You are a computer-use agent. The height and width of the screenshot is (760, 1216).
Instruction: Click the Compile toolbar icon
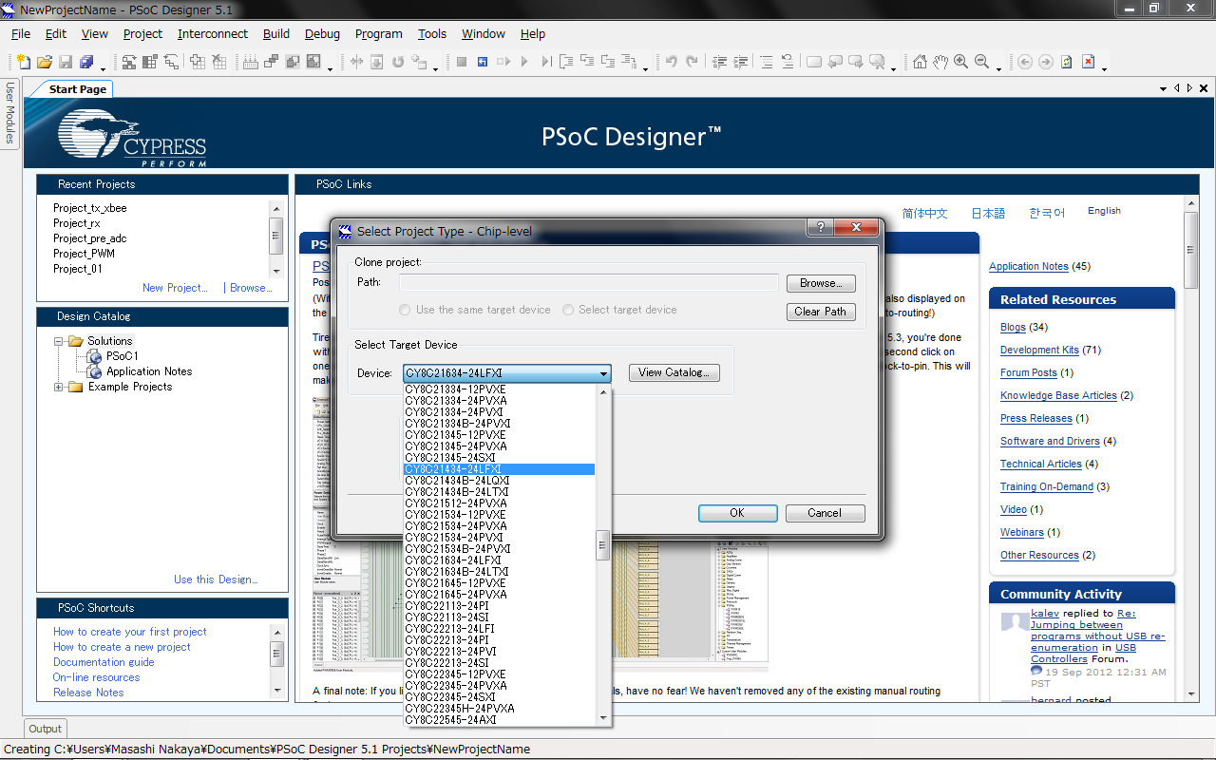(x=271, y=62)
